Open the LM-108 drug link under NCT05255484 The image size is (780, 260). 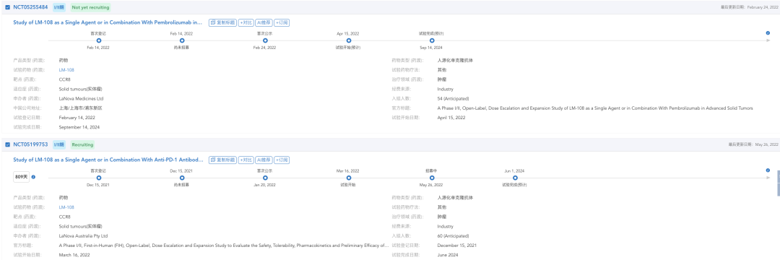[x=66, y=69]
